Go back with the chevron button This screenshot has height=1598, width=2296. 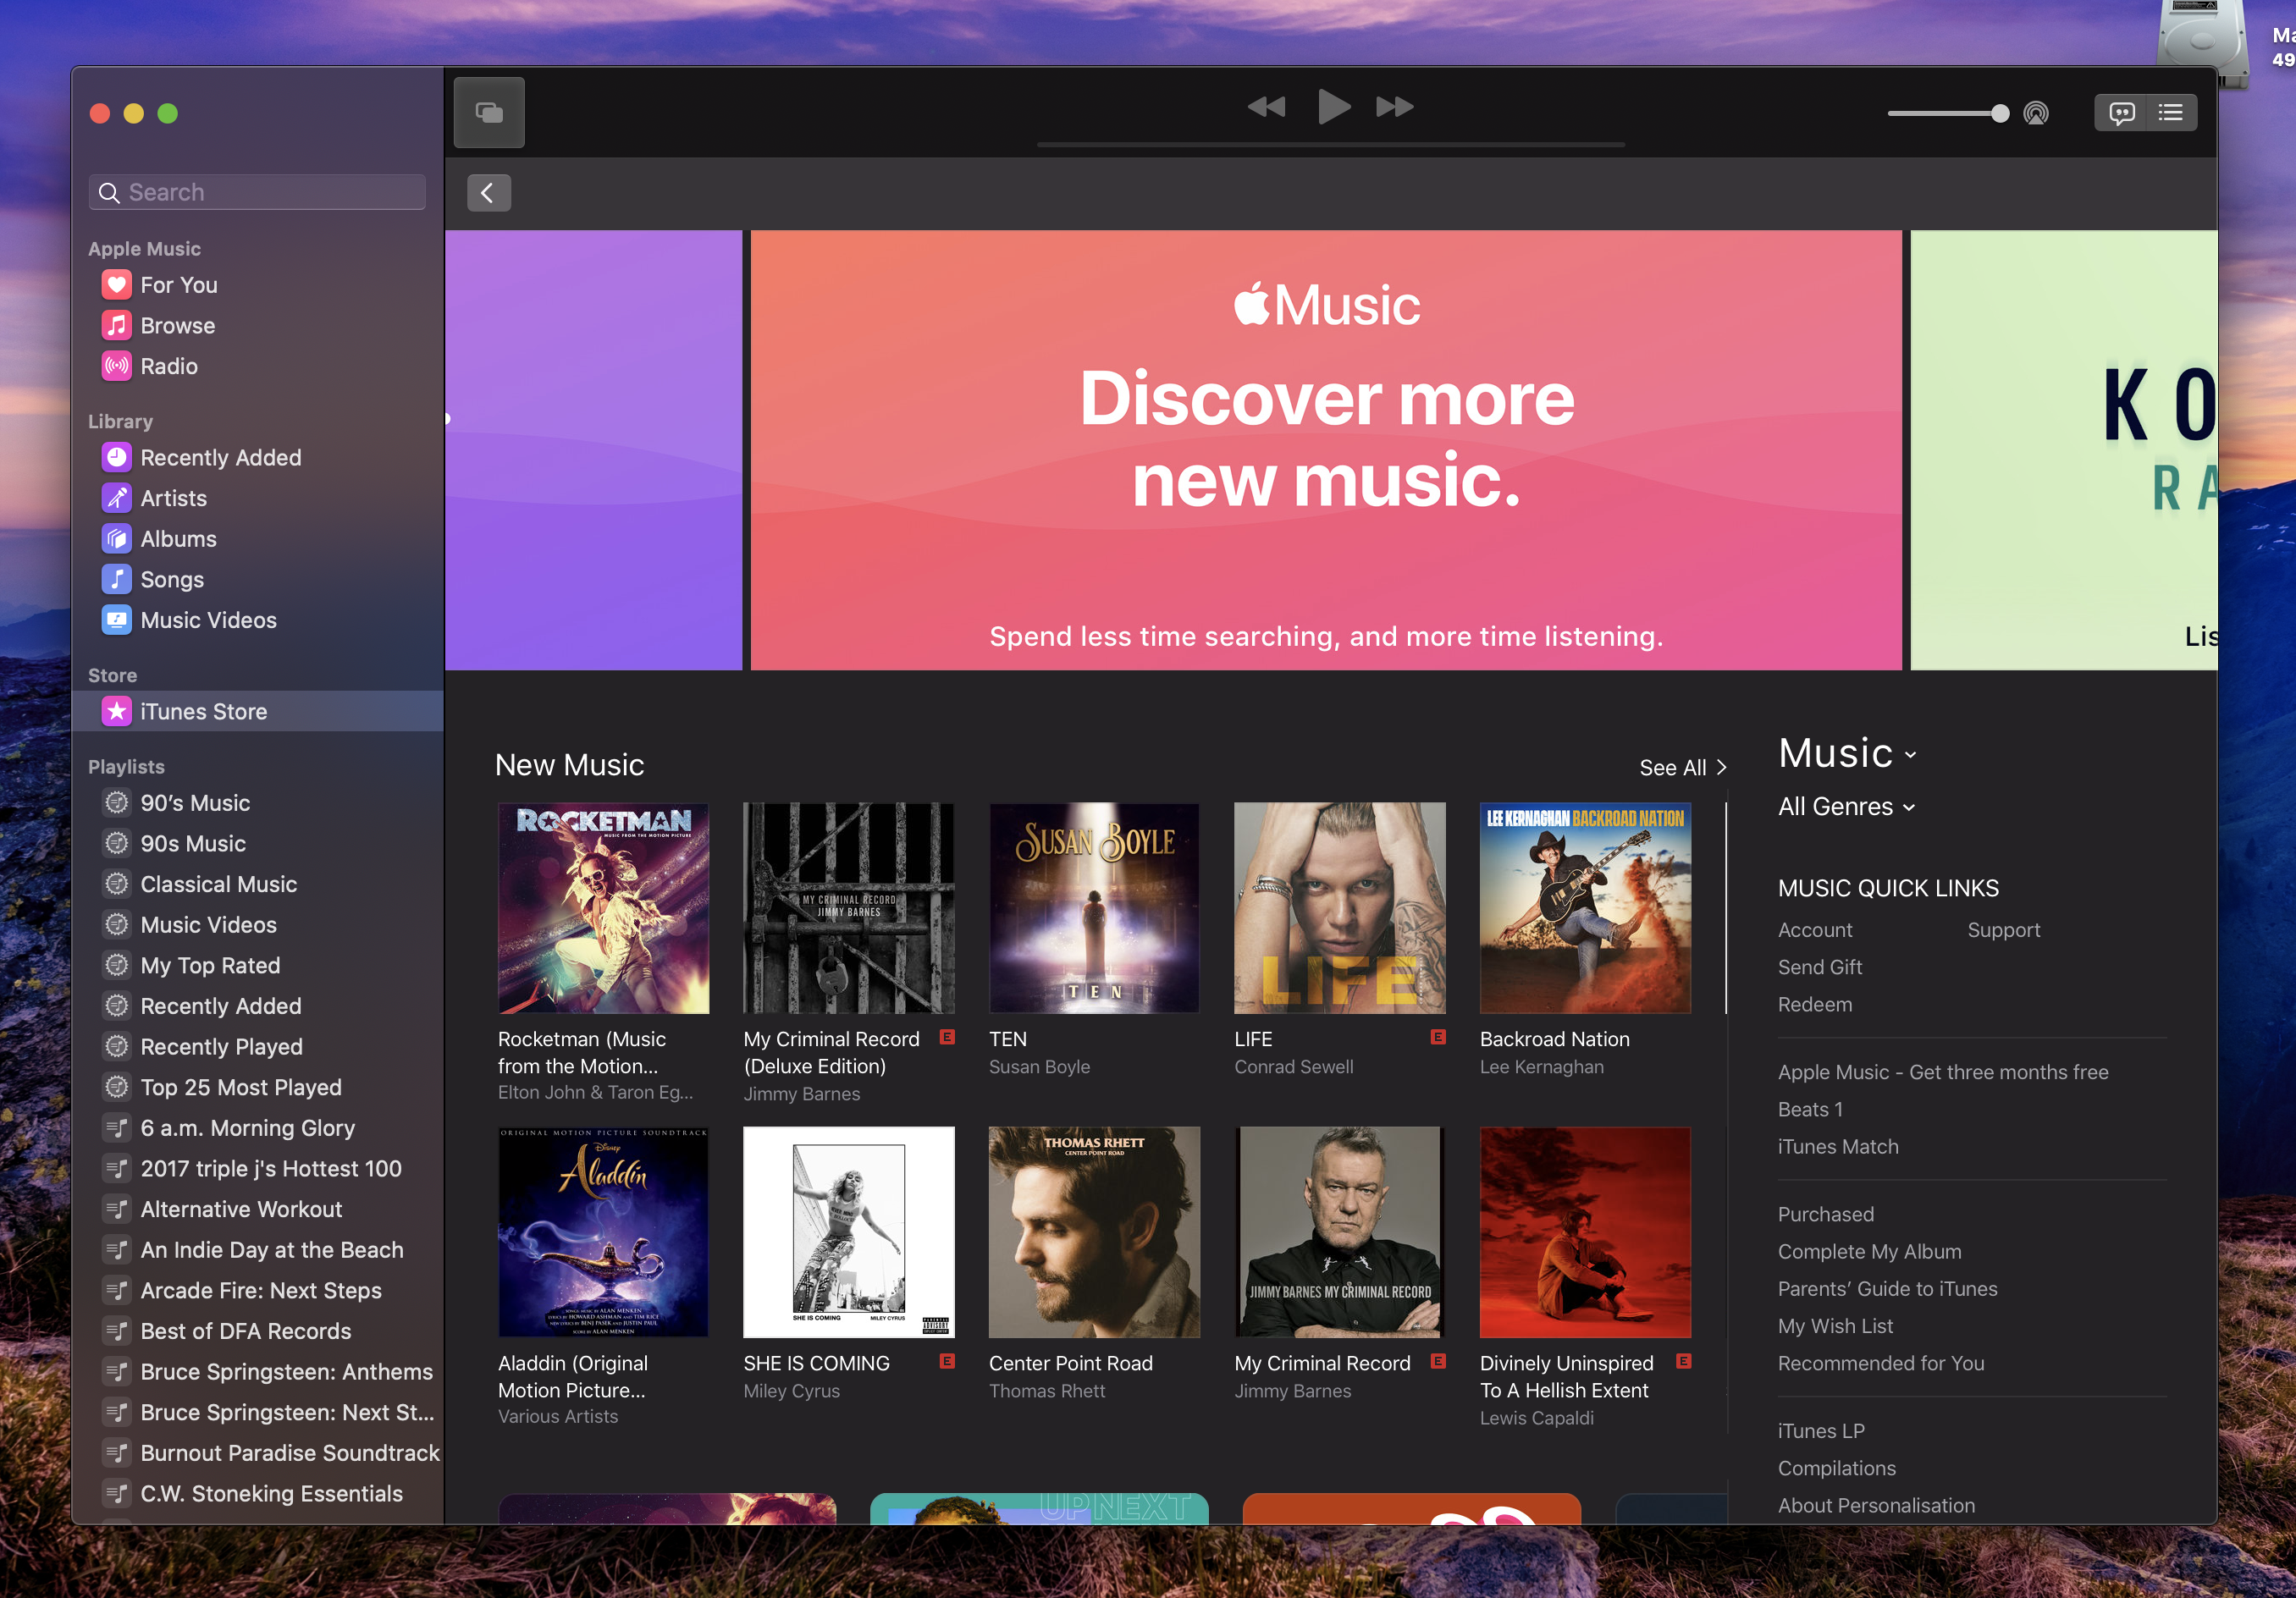(488, 193)
